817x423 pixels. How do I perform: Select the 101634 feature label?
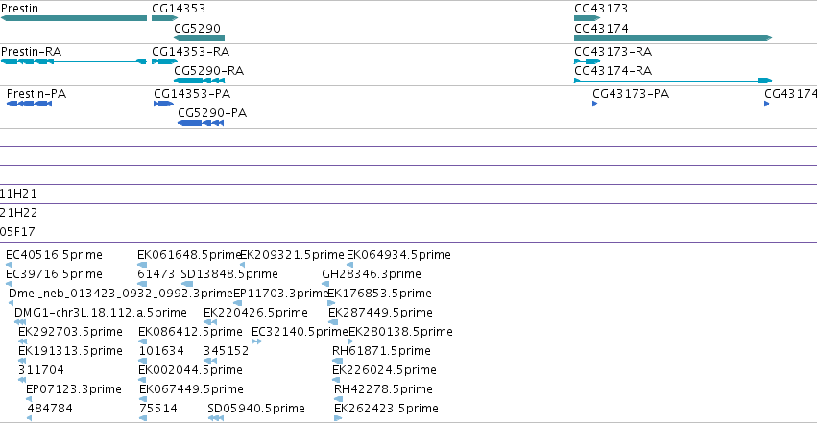pyautogui.click(x=161, y=351)
